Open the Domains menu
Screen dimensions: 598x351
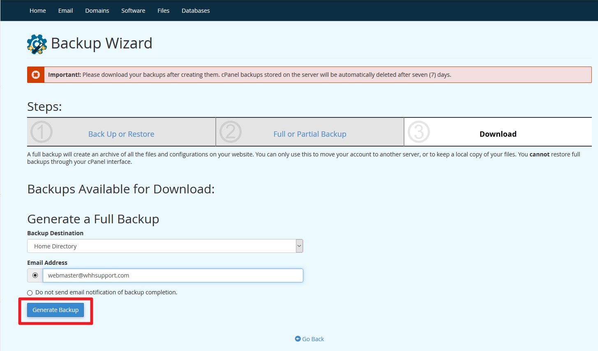click(97, 11)
